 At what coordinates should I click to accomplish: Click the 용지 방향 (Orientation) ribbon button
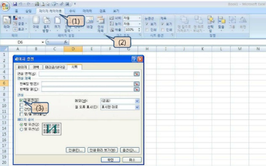[x=46, y=24]
